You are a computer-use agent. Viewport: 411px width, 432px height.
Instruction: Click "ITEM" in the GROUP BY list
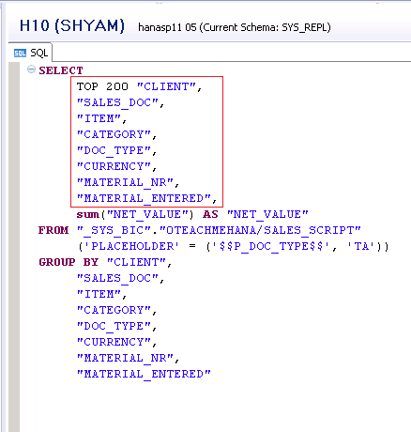click(99, 294)
